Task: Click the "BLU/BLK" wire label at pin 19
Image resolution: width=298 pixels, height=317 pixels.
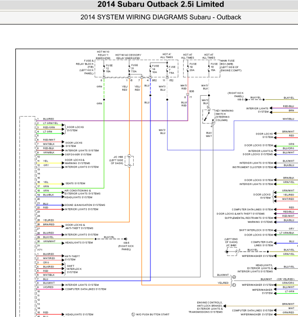Action: click(x=49, y=194)
